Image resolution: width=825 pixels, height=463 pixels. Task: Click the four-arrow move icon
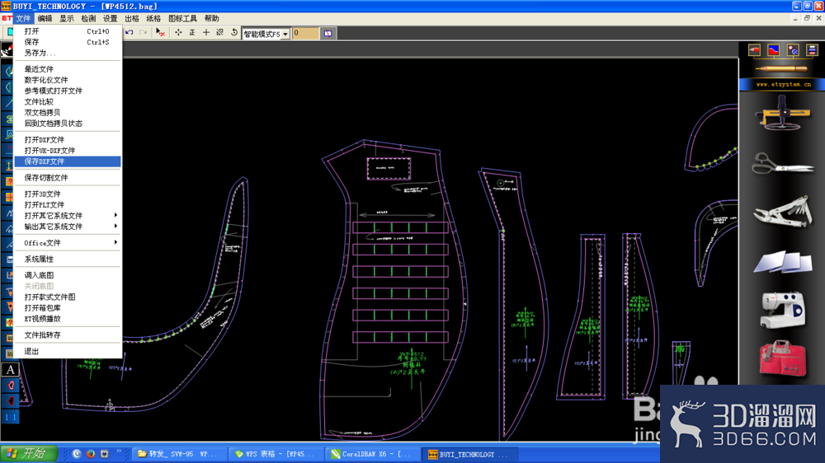[x=178, y=33]
